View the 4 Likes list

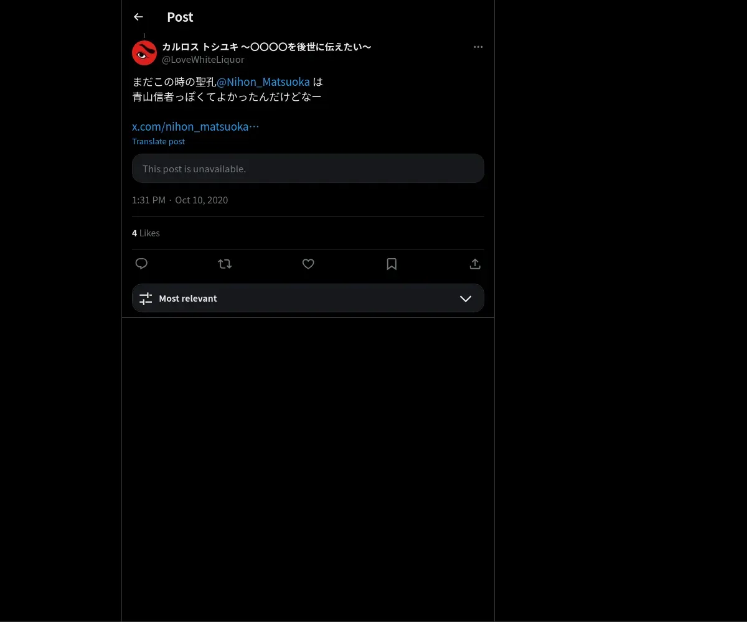tap(146, 233)
